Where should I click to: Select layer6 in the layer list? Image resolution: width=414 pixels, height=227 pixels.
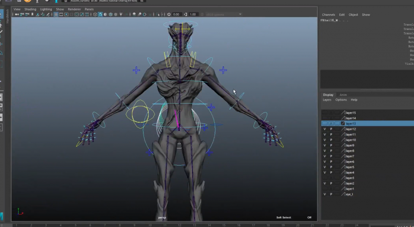[350, 161]
